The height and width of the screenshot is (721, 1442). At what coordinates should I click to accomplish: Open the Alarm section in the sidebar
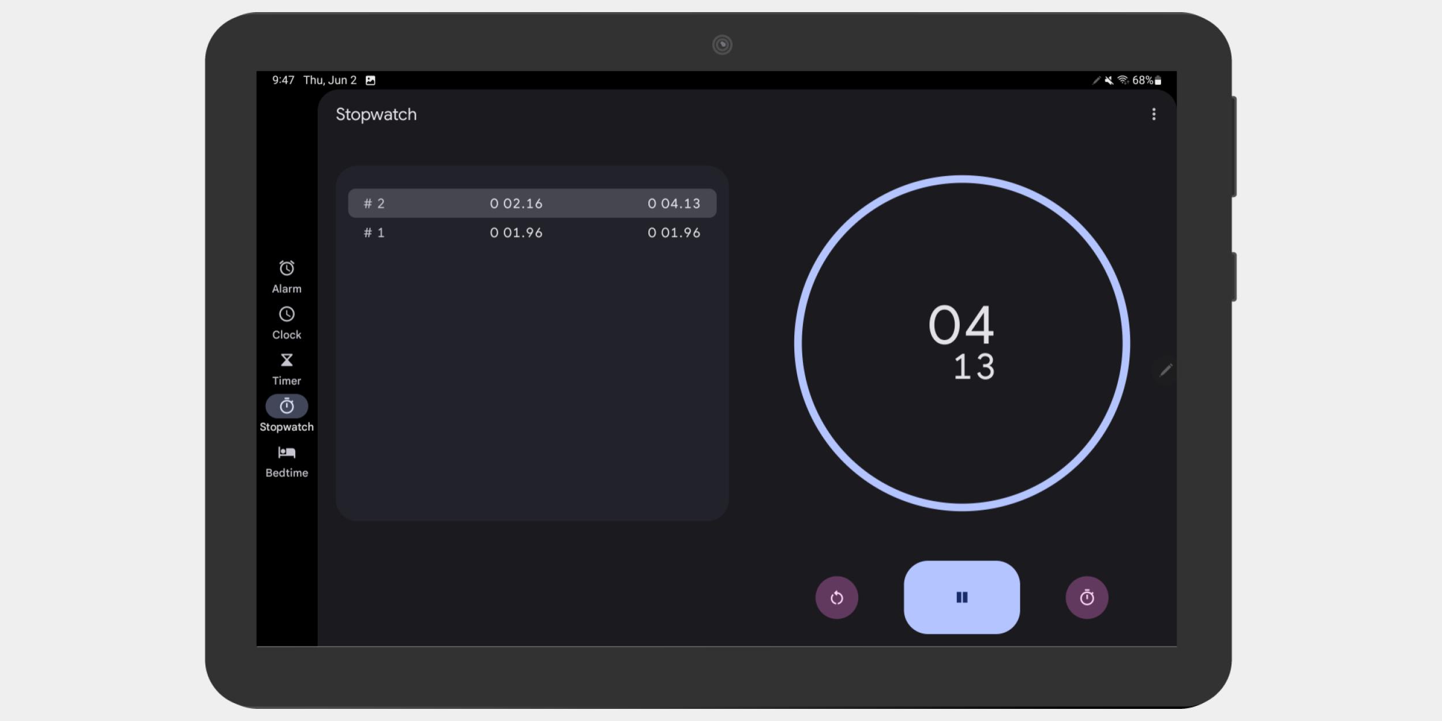287,276
